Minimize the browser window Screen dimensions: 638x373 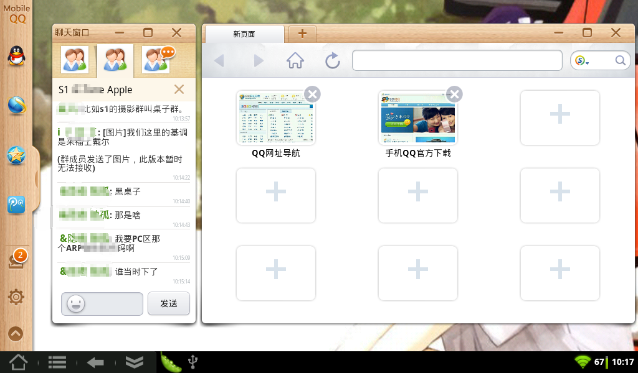(559, 33)
